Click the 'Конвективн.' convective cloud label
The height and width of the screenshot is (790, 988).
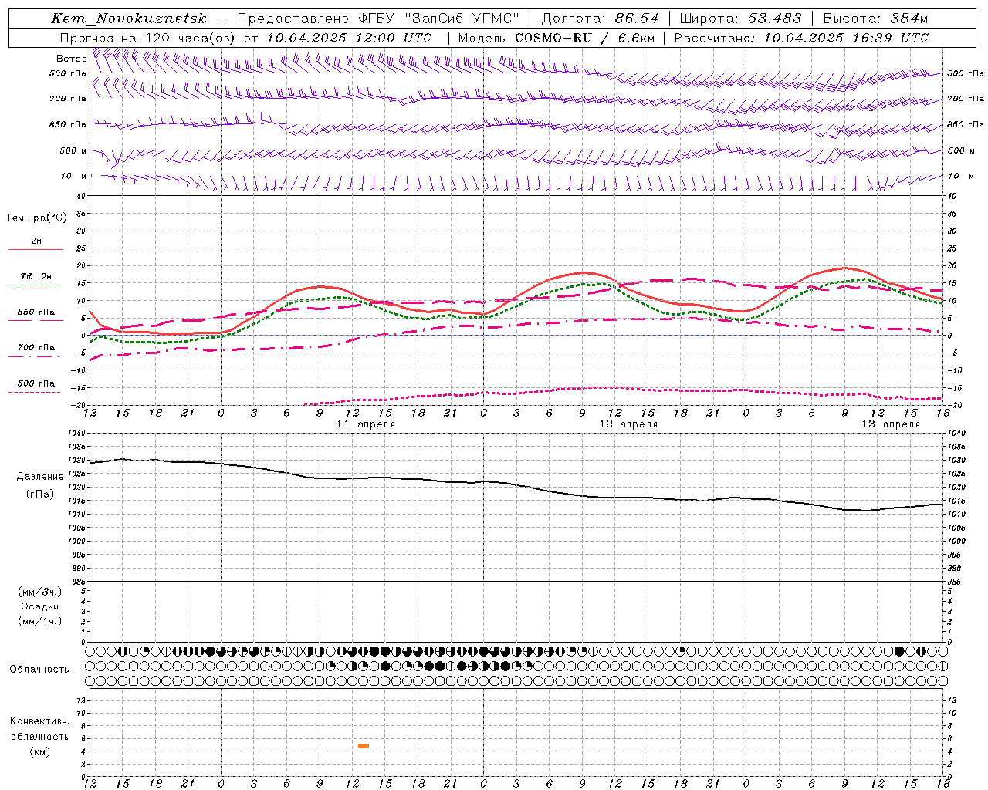pos(40,721)
